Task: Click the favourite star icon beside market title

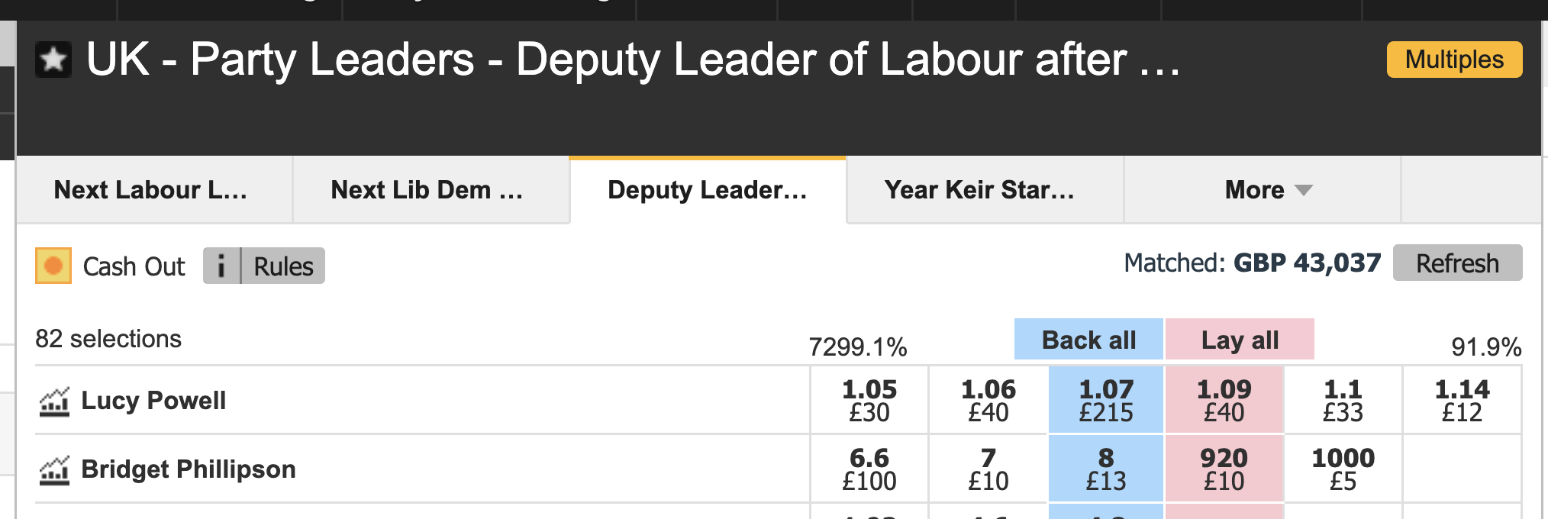Action: [53, 60]
